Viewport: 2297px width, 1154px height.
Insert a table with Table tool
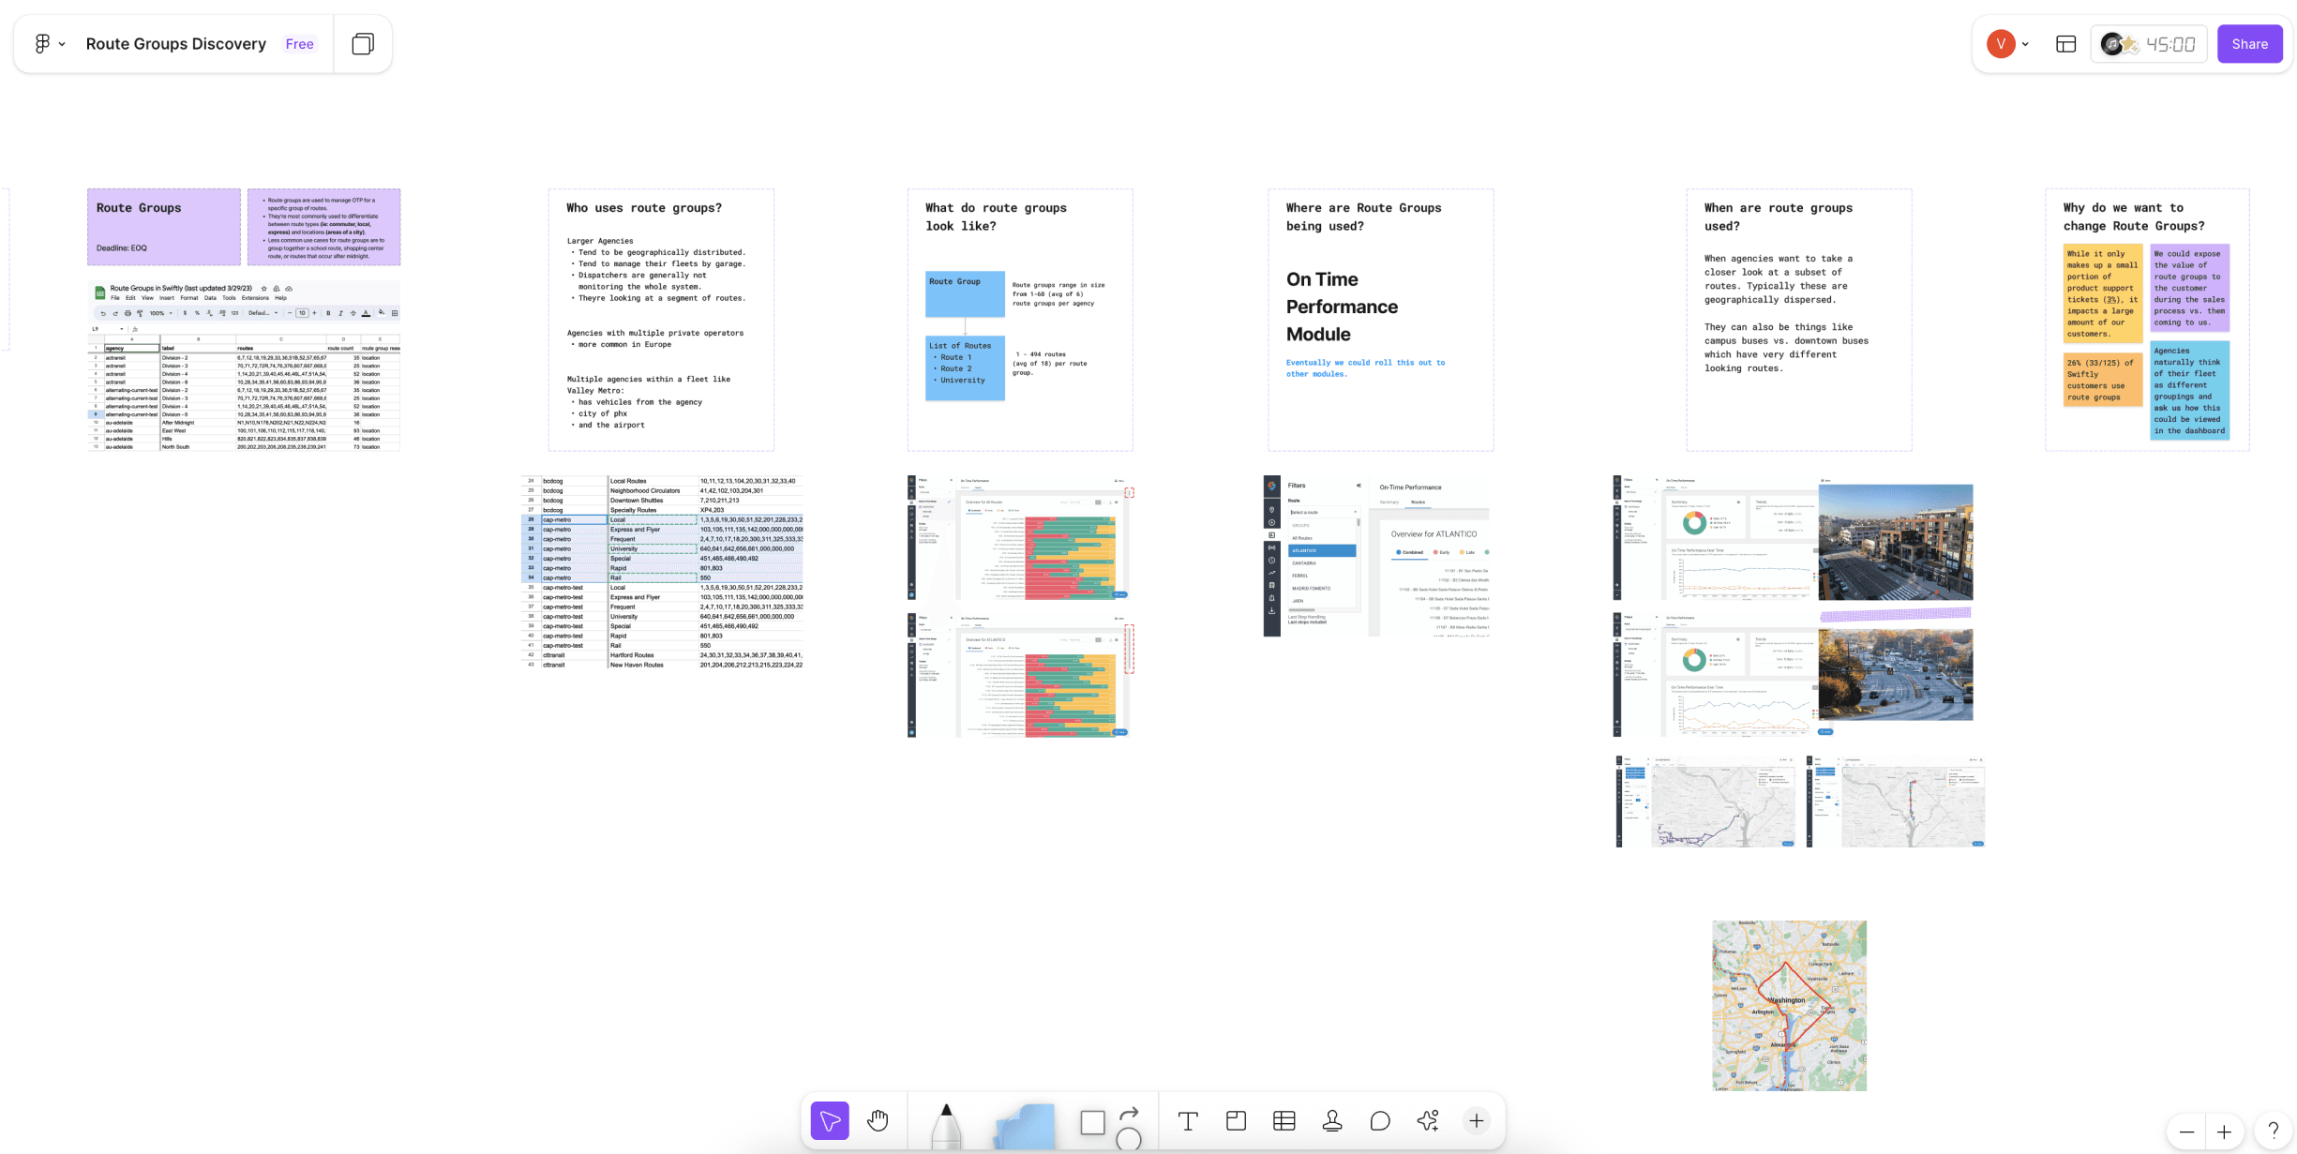click(x=1284, y=1121)
